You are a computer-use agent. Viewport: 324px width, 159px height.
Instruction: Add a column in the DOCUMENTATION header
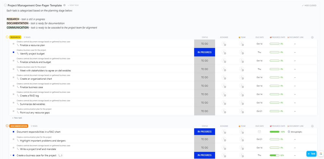312,126
